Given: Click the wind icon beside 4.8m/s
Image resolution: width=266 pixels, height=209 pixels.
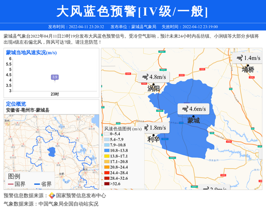Looking at the screenshot, I should (x=145, y=77).
